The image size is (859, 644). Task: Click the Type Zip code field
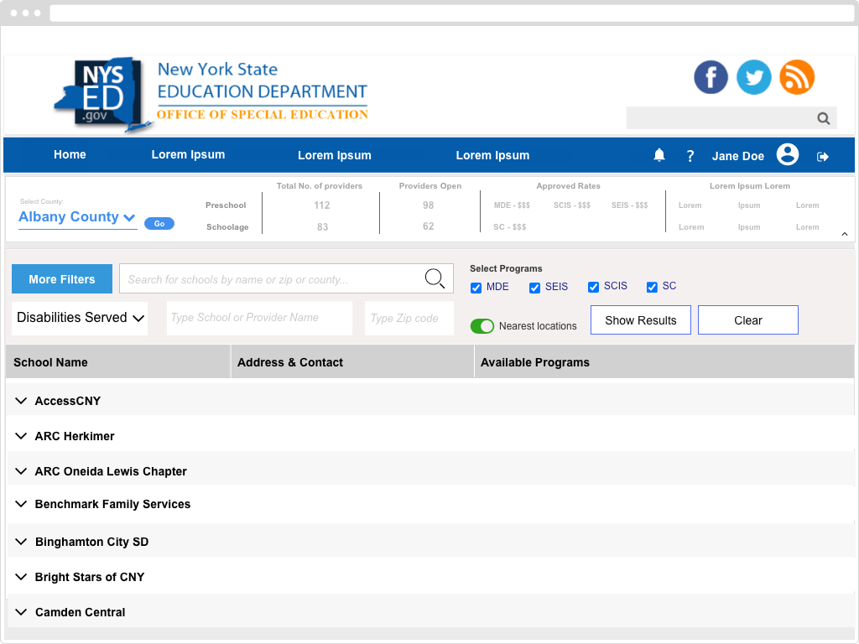coord(409,319)
